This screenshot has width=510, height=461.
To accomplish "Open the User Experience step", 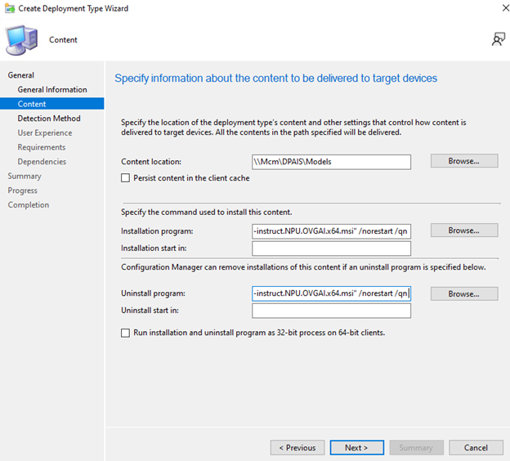I will pyautogui.click(x=45, y=132).
